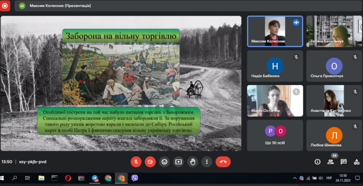Launch Opera browser from the taskbar
Viewport: 363px width, 186px height.
coord(68,178)
